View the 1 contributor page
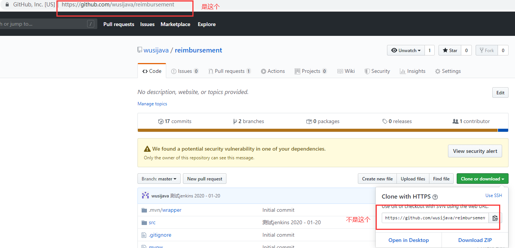The height and width of the screenshot is (248, 515). 471,121
